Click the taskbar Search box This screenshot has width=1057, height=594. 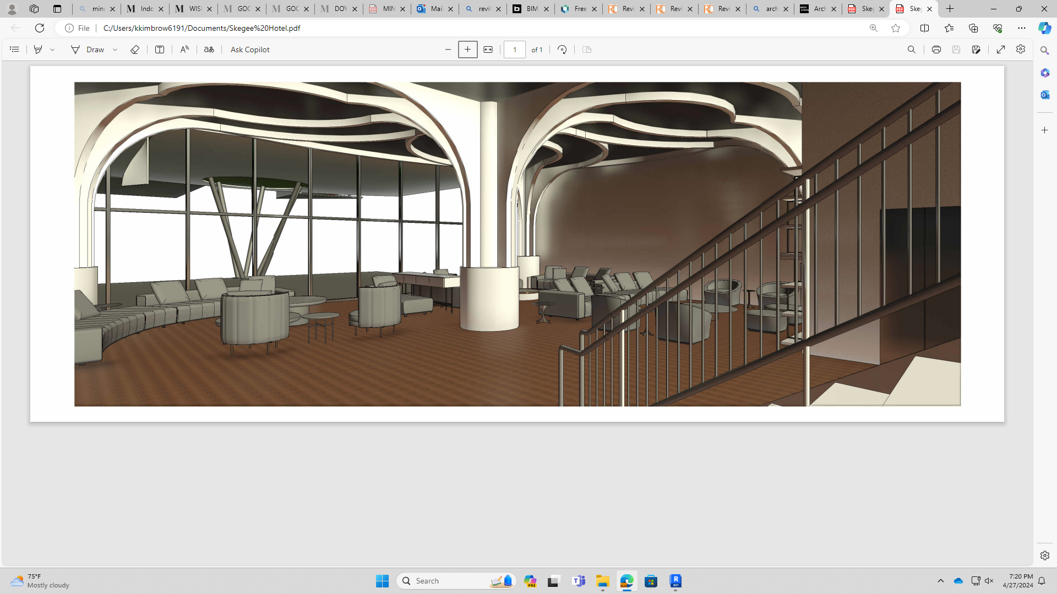click(456, 581)
